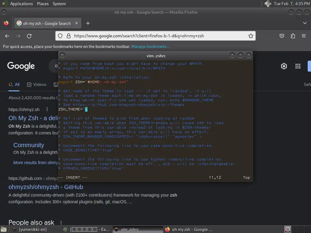Click the vim window title bar
Viewport: 311px width, 233px height.
pyautogui.click(x=156, y=56)
